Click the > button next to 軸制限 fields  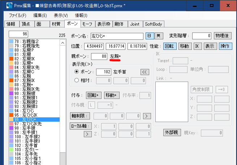147,116
